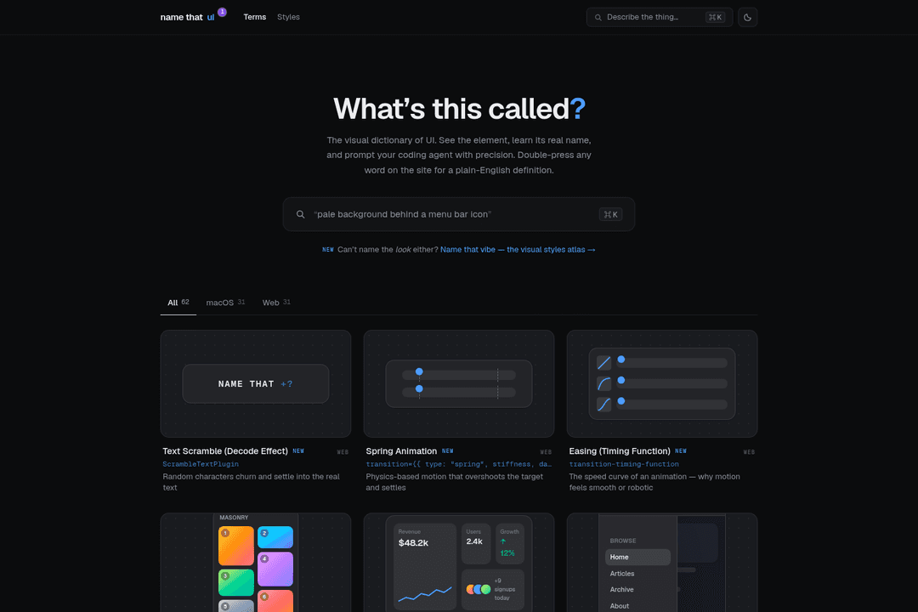Click the +9 signups today tile
Viewport: 918px width, 612px height.
pyautogui.click(x=492, y=589)
